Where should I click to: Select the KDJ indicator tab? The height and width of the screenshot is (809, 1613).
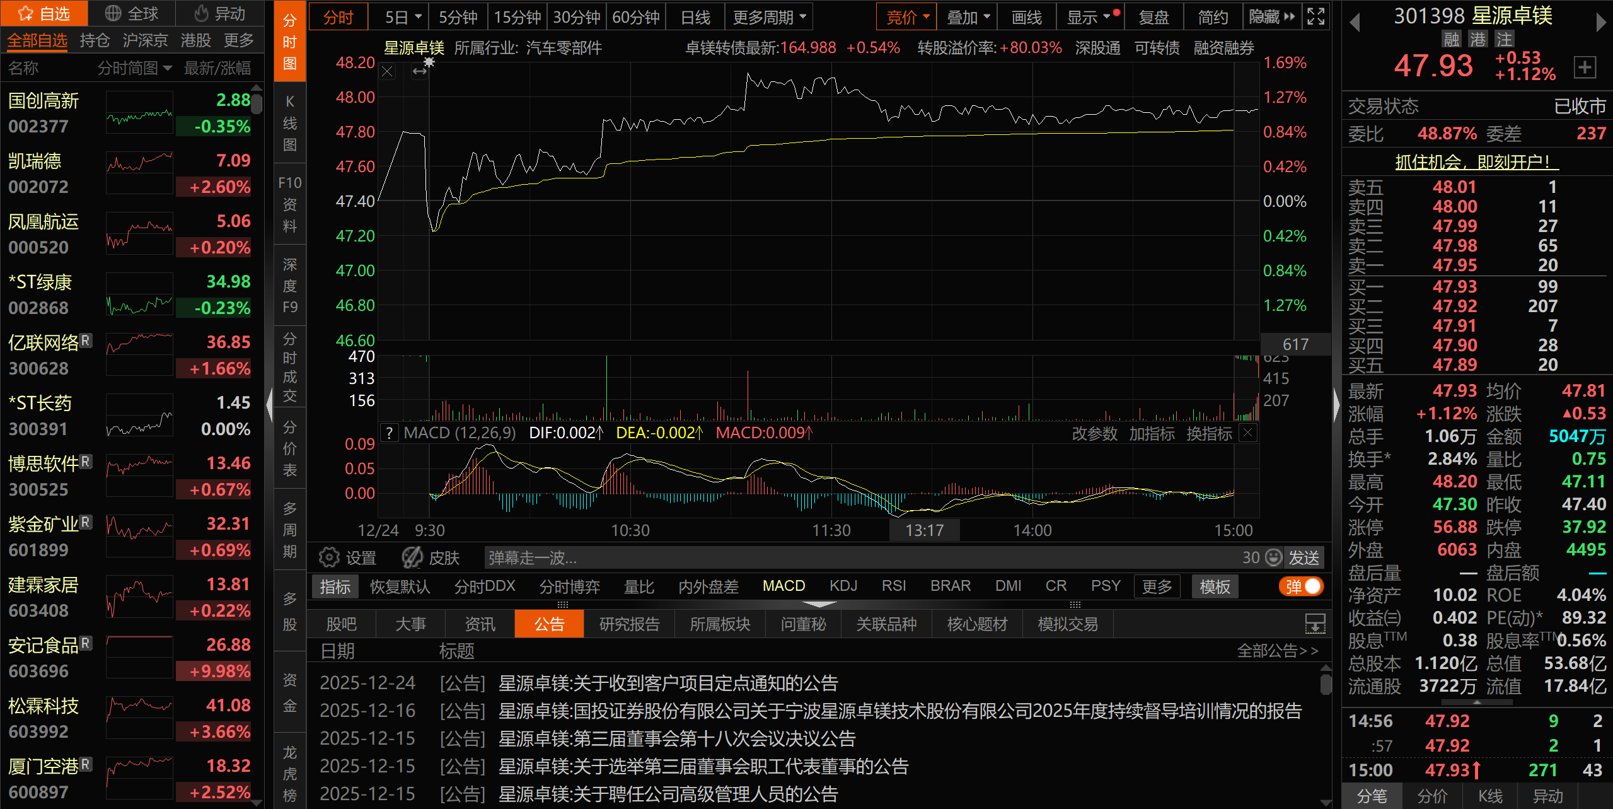click(x=843, y=586)
